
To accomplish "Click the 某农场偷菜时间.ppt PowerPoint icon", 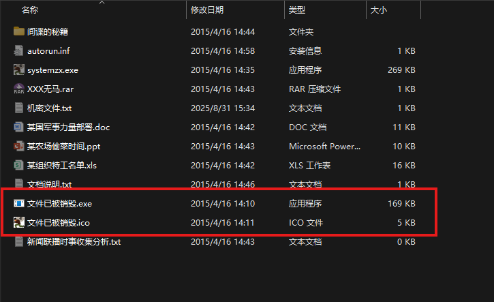I will click(x=19, y=146).
